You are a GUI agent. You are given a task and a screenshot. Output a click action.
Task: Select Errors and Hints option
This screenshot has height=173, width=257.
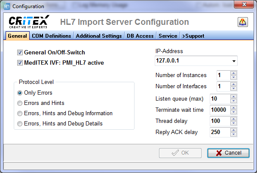click(20, 103)
